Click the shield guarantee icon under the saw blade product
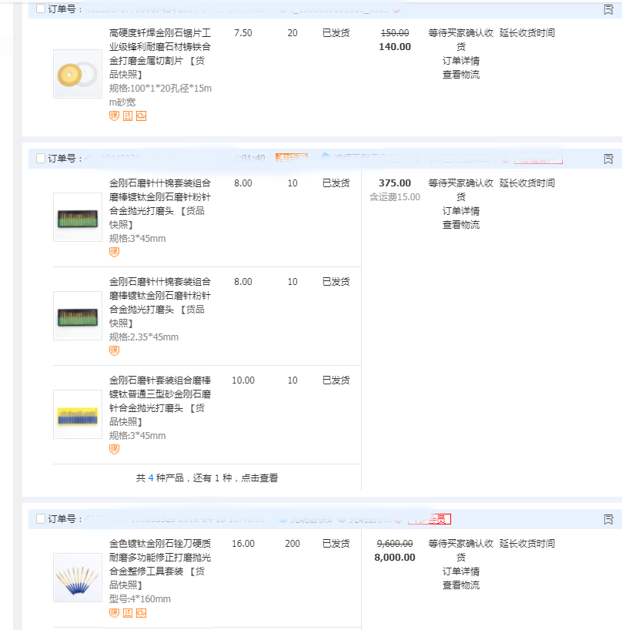This screenshot has width=622, height=630. (113, 116)
